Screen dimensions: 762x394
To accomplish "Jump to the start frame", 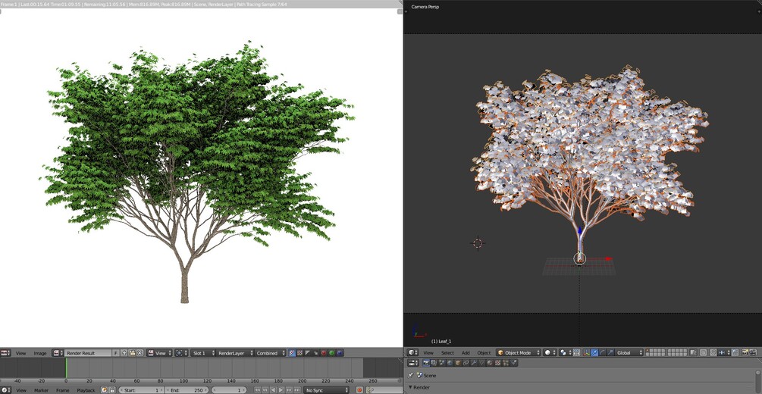I will [257, 390].
